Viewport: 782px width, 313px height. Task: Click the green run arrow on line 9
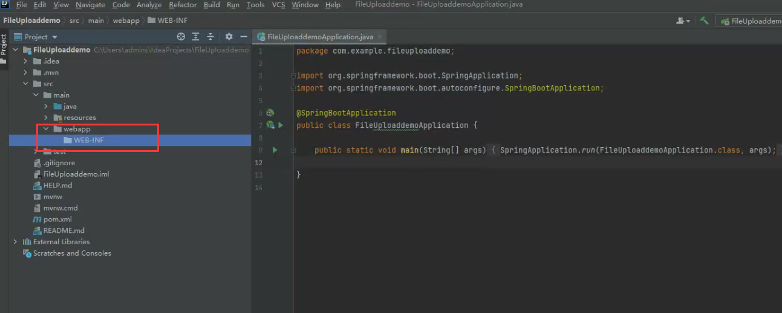coord(275,150)
